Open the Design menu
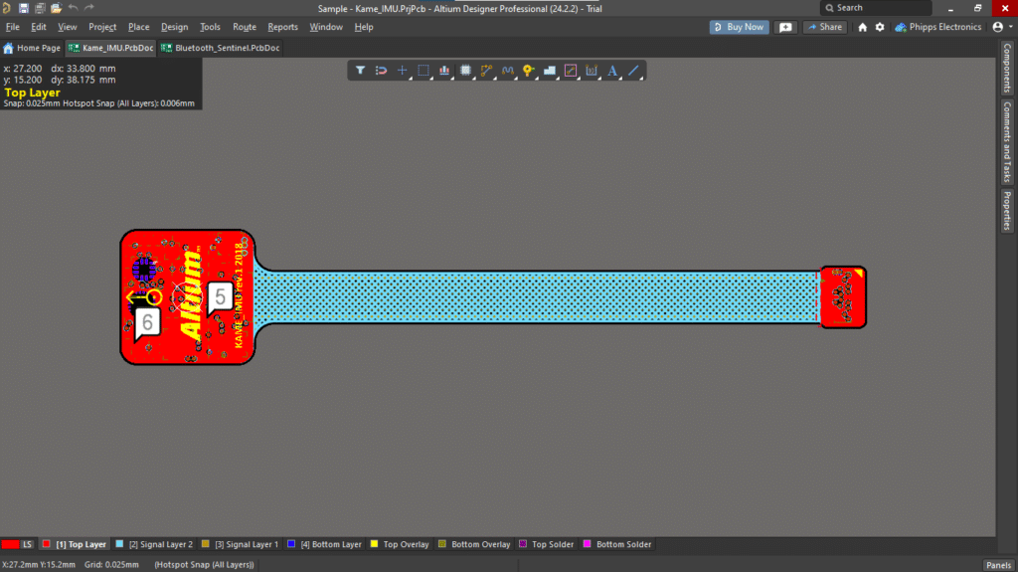1018x572 pixels. pos(174,27)
